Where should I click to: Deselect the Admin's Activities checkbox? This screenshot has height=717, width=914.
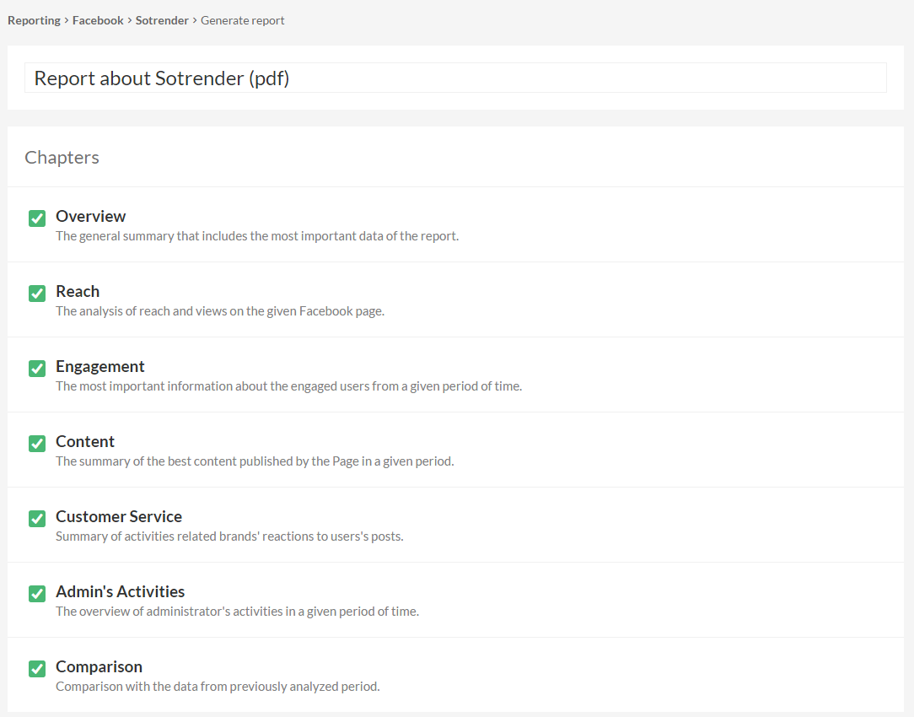click(37, 594)
